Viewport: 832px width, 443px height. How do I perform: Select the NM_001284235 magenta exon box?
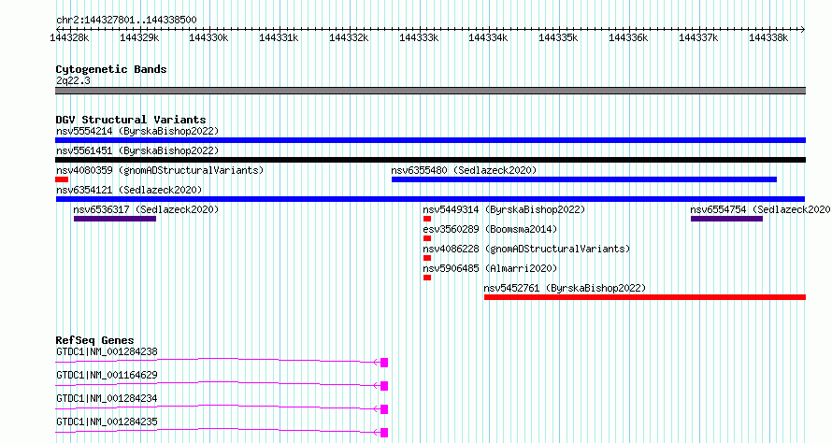pyautogui.click(x=384, y=433)
